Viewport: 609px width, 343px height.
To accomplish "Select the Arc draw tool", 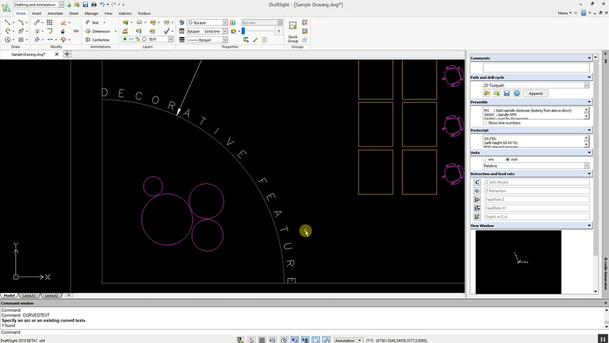I will (x=21, y=23).
